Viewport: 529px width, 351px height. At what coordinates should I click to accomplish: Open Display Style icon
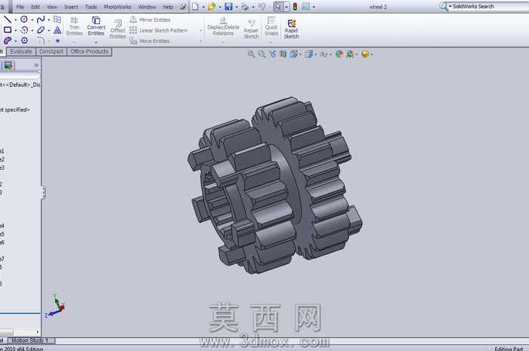[308, 54]
